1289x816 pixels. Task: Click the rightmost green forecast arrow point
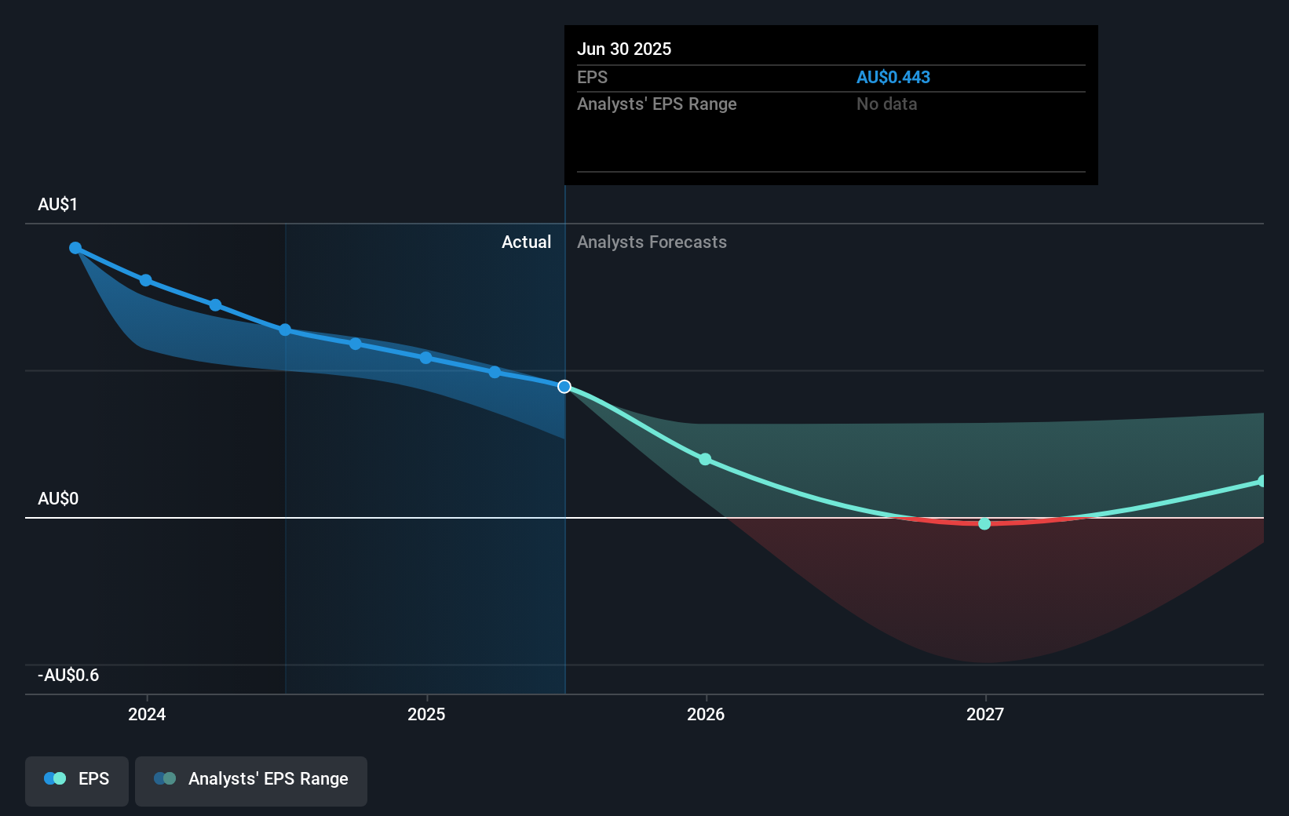(x=1261, y=481)
